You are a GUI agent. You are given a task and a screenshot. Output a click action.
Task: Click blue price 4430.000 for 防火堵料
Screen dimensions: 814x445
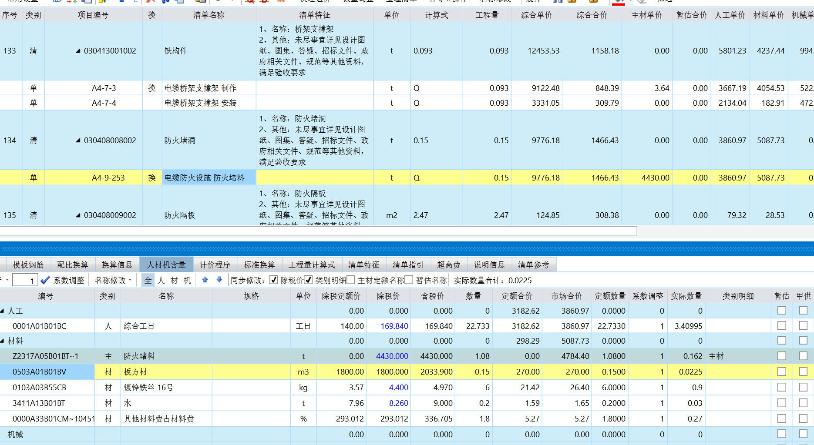pyautogui.click(x=392, y=356)
